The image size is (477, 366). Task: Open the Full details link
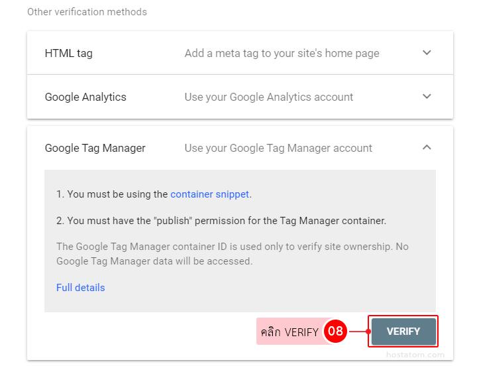(80, 288)
